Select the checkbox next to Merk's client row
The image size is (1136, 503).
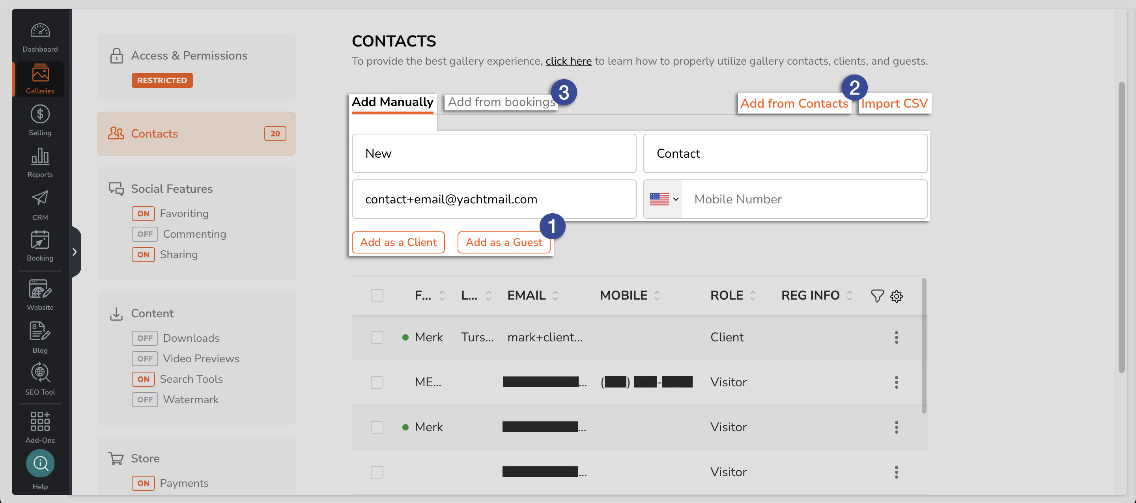tap(377, 337)
